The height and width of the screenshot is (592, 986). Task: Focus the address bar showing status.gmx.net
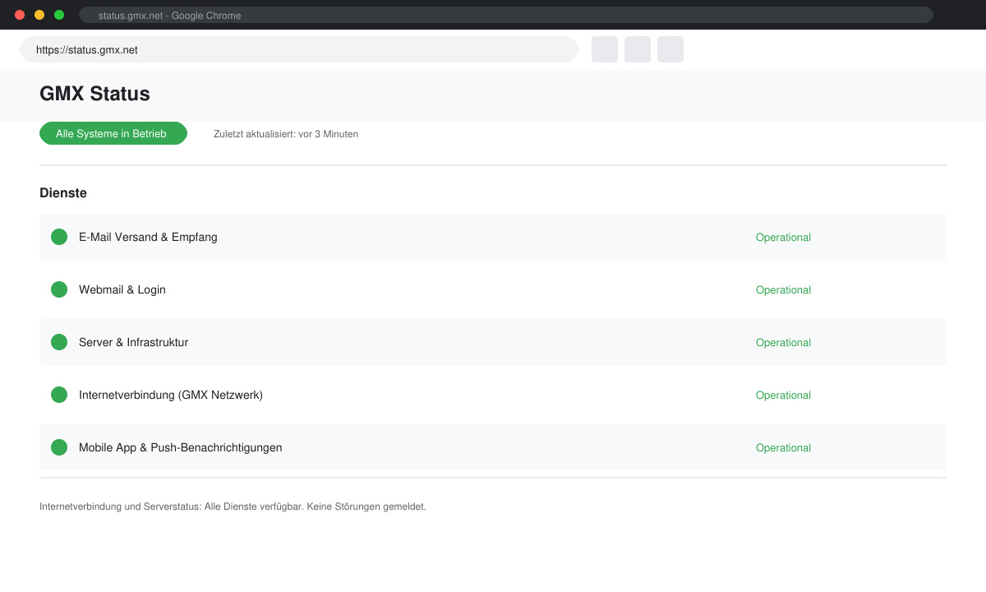click(299, 49)
